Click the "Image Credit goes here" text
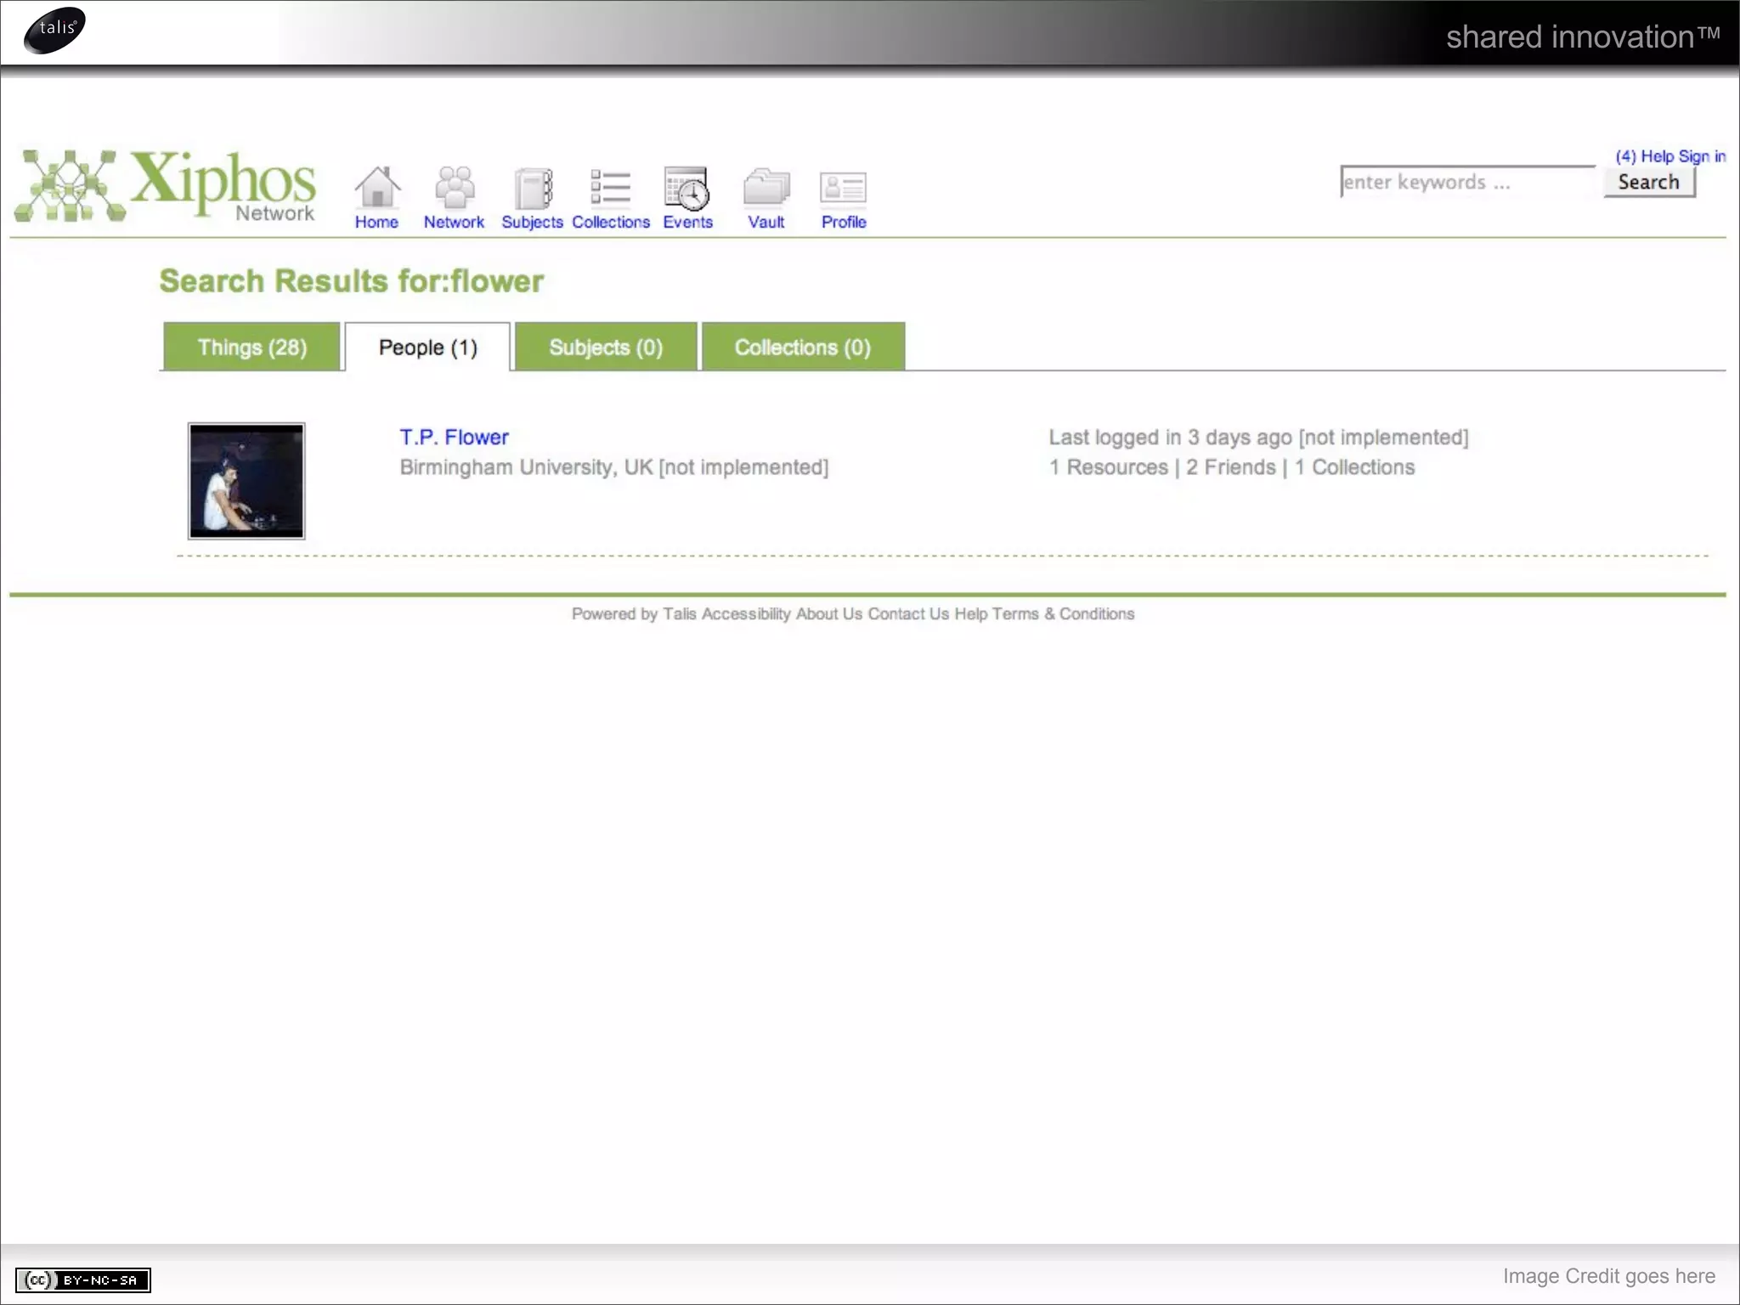The height and width of the screenshot is (1305, 1740). point(1609,1276)
